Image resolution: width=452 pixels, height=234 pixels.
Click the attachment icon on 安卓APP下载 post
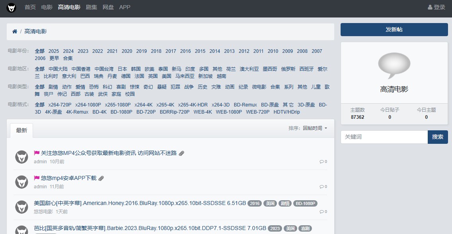pos(101,178)
